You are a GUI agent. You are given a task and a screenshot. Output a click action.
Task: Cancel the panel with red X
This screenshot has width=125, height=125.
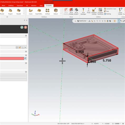(x=26, y=27)
